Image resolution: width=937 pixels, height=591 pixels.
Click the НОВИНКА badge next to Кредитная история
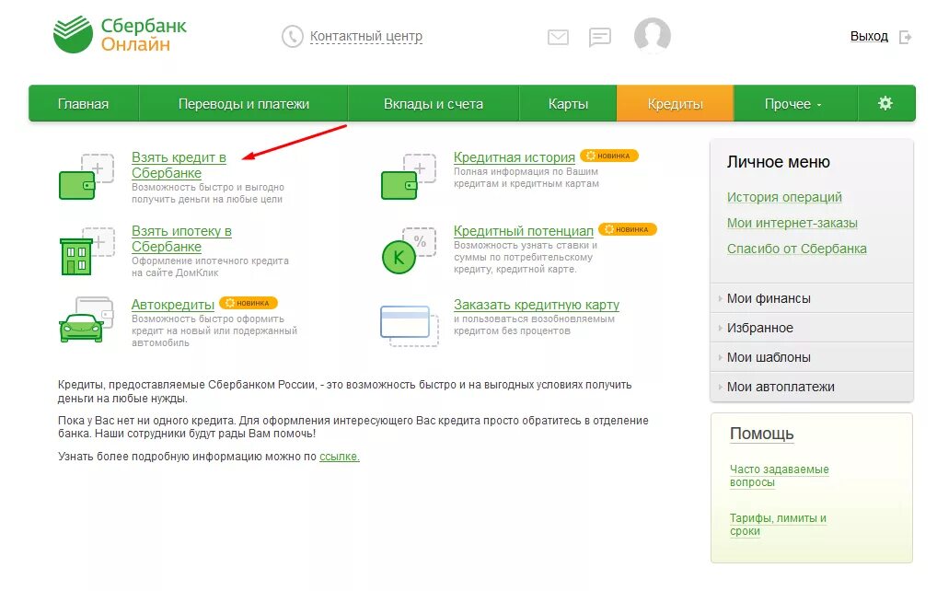click(609, 156)
